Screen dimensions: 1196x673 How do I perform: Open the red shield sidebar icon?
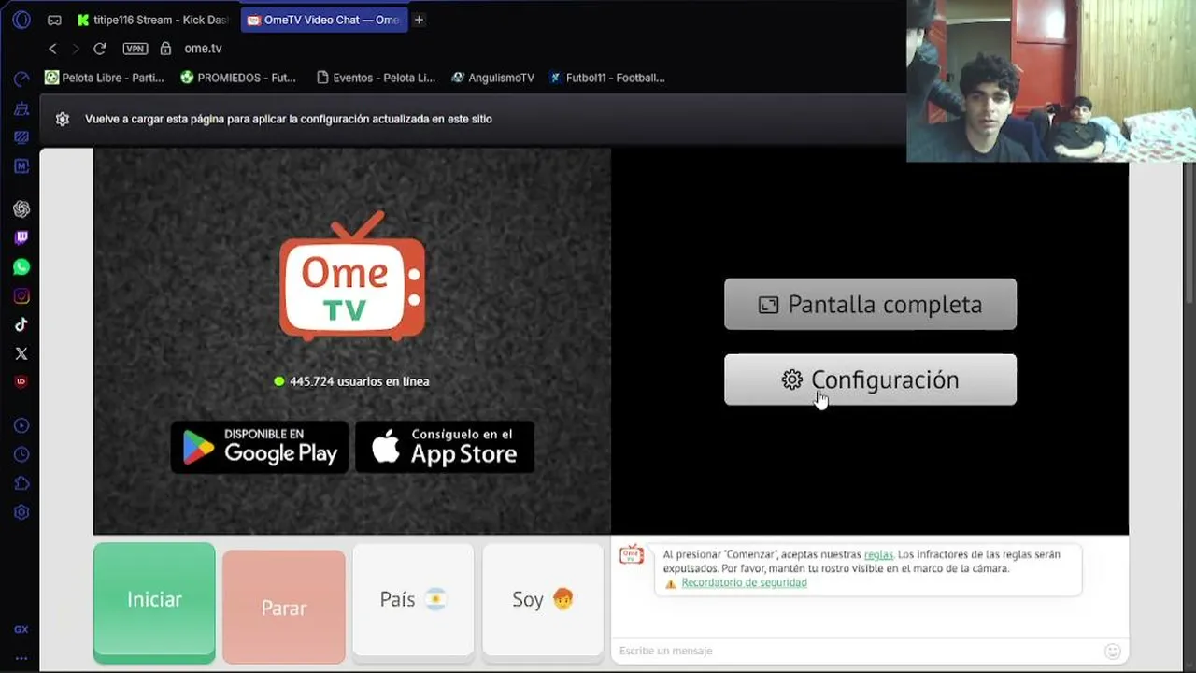(21, 382)
